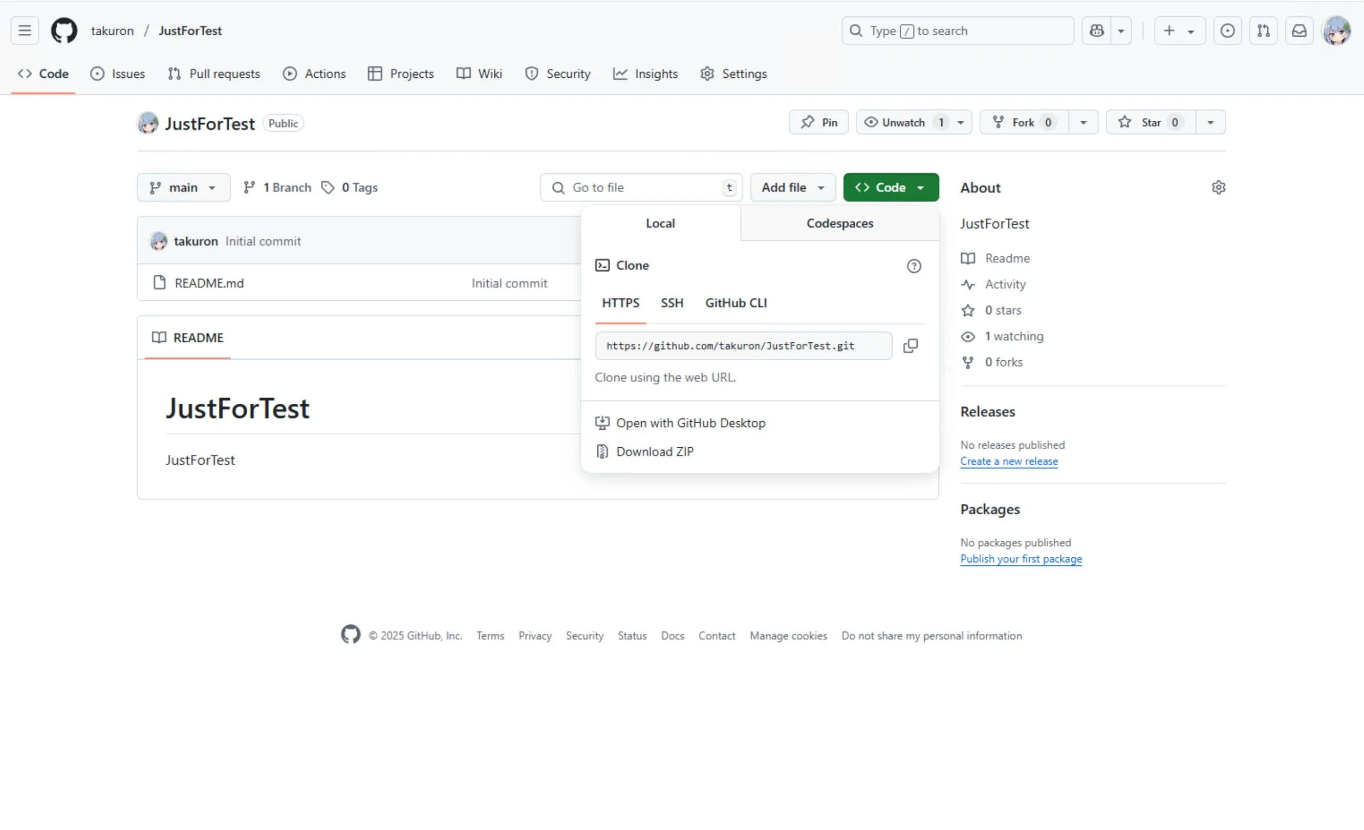This screenshot has width=1364, height=830.
Task: Open the README.md file
Action: click(209, 283)
